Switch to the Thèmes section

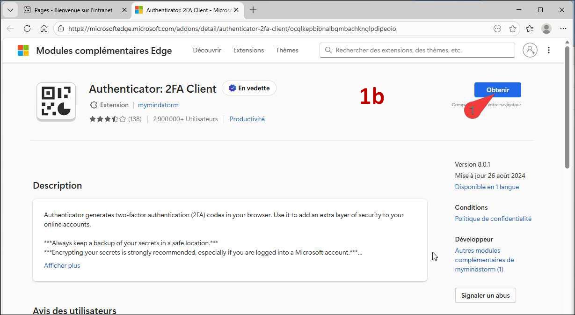(287, 50)
